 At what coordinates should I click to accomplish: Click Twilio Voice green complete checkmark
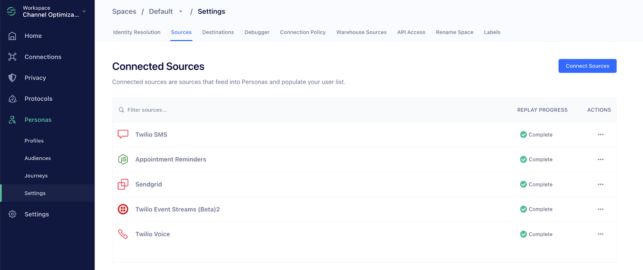[523, 234]
